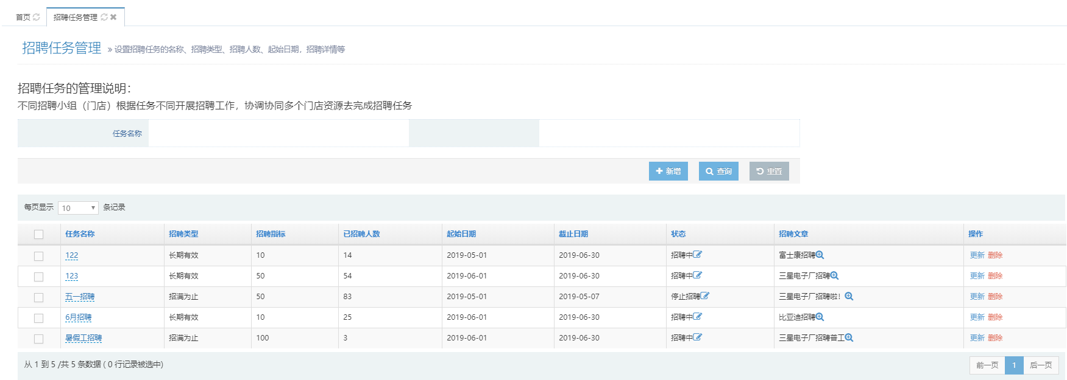Sort table by 起始日期 column header
This screenshot has height=380, width=1067.
click(x=461, y=234)
